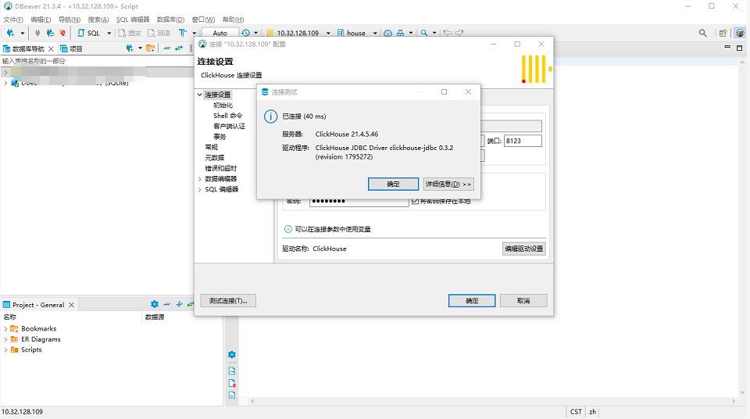Screen dimensions: 750x419
Task: Click the script export page icon
Action: (x=232, y=371)
